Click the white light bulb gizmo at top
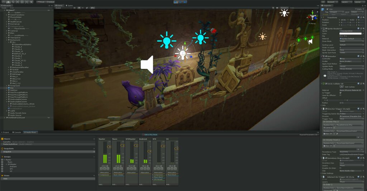This screenshot has height=191, width=367. [284, 13]
